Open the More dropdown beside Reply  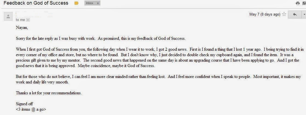[x=304, y=14]
